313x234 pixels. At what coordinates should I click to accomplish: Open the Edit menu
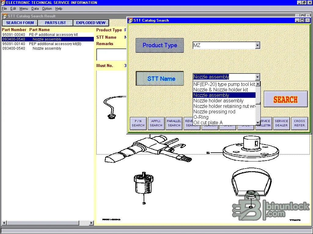(13, 9)
